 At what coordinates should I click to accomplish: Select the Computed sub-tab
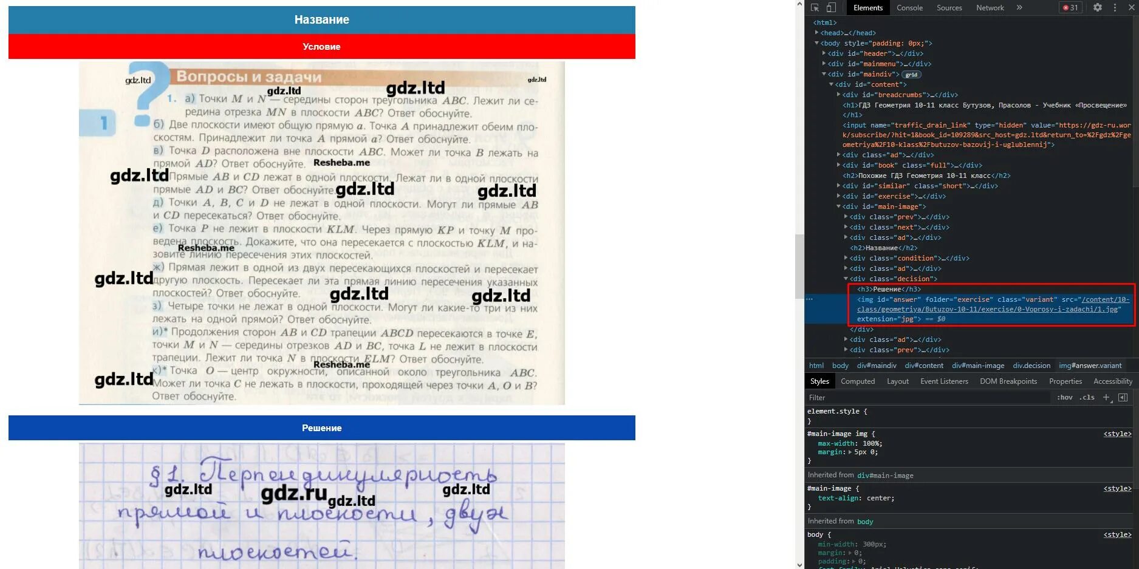coord(858,381)
